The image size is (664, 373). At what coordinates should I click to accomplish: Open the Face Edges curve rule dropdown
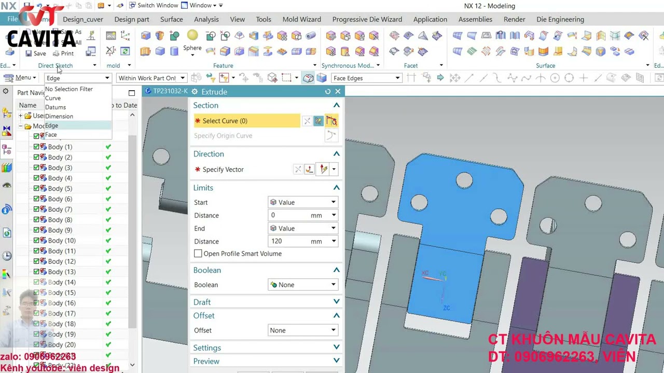pyautogui.click(x=367, y=78)
